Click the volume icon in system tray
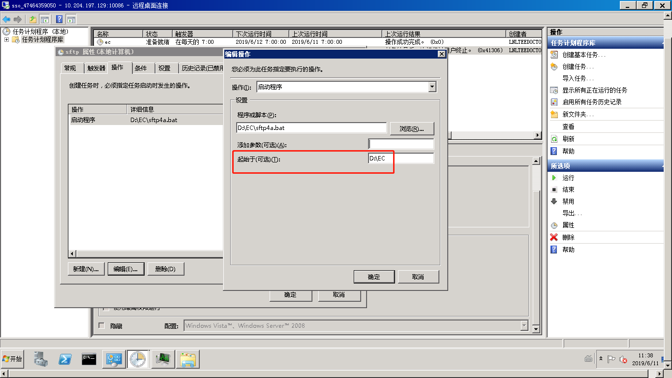672x378 pixels. tap(623, 359)
